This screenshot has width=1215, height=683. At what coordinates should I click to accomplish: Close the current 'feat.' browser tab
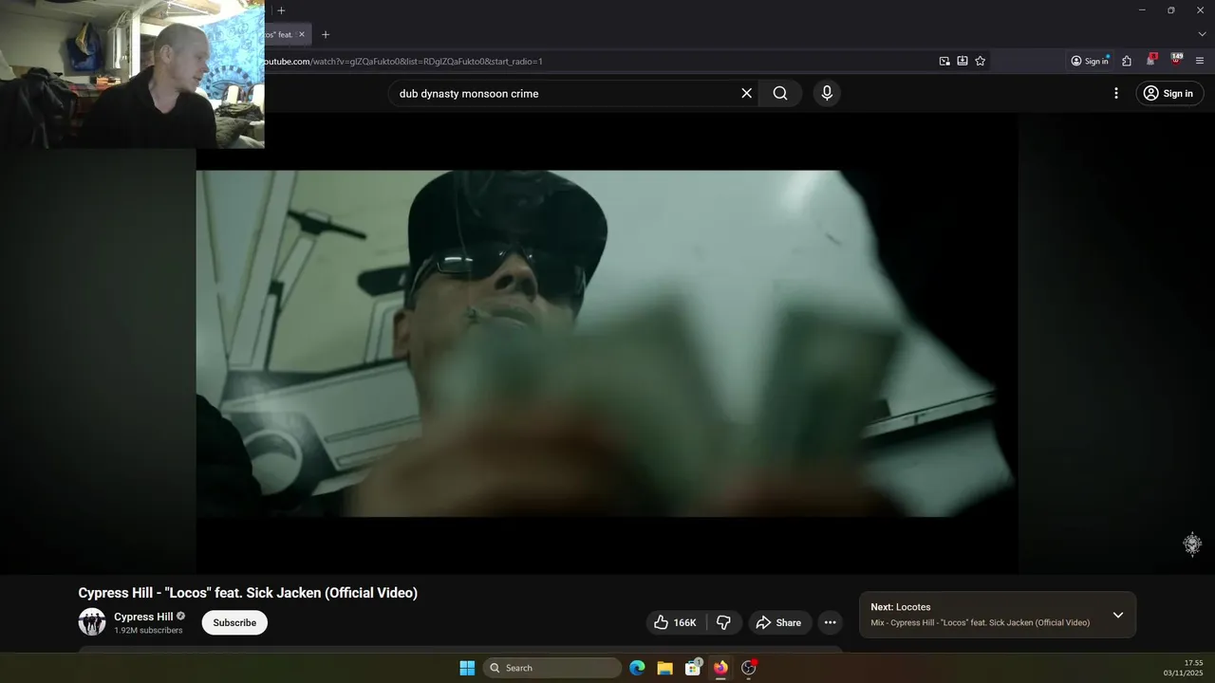[x=302, y=34]
